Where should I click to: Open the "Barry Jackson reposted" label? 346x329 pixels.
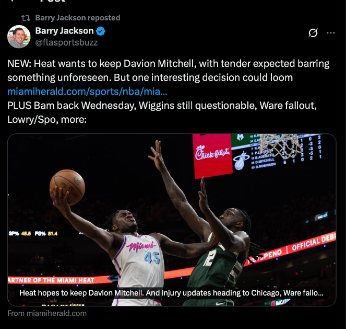78,18
